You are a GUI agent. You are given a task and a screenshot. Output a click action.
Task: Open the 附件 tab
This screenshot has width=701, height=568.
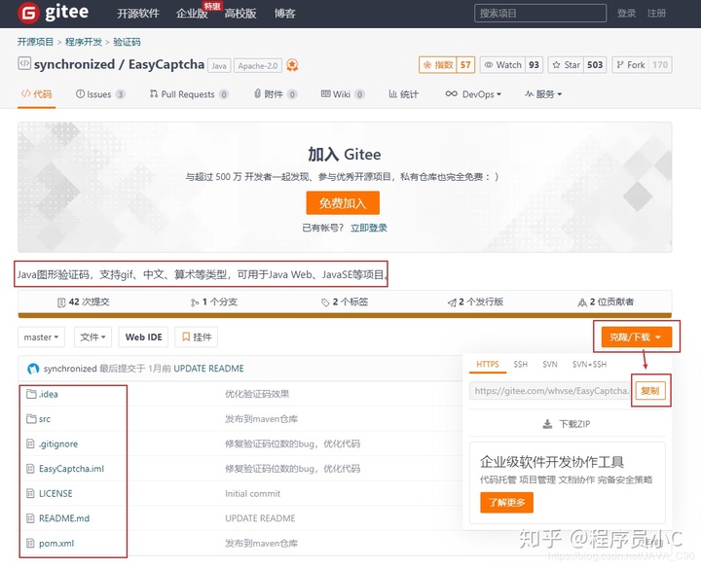point(276,94)
